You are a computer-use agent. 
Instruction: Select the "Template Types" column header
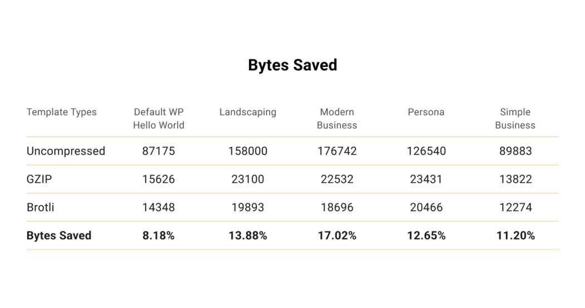click(x=61, y=112)
